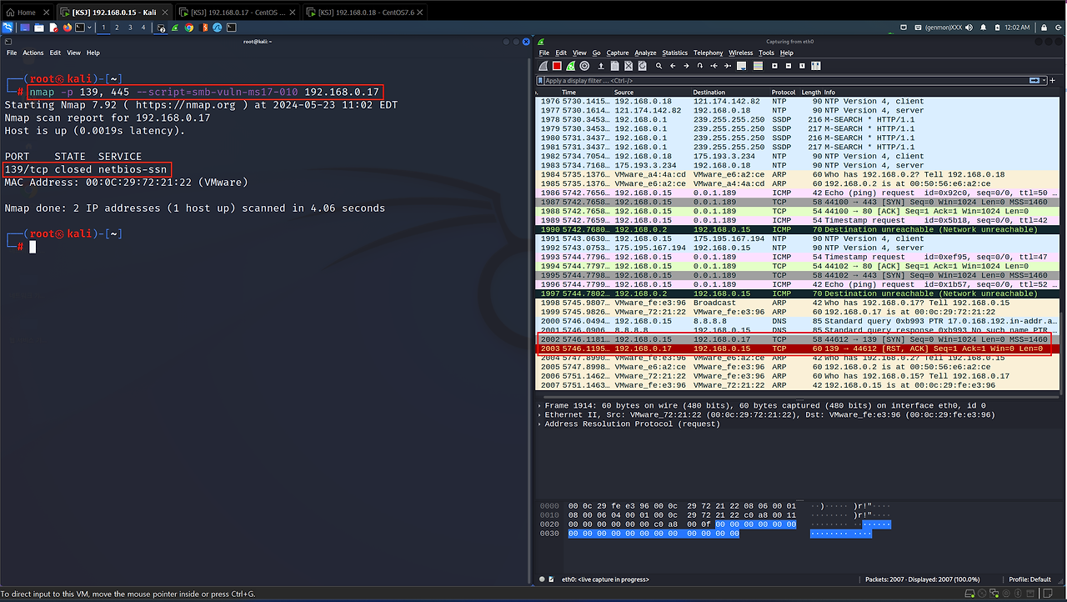1067x602 pixels.
Task: Expand the Ethernet II tree row
Action: (x=539, y=414)
